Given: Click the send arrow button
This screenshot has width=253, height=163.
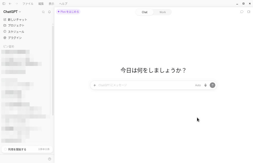Looking at the screenshot, I should [x=213, y=85].
